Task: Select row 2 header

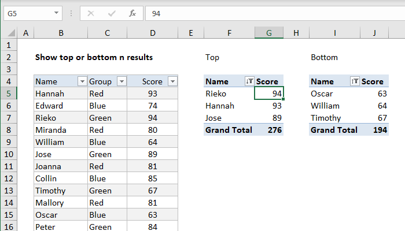Action: coord(9,57)
